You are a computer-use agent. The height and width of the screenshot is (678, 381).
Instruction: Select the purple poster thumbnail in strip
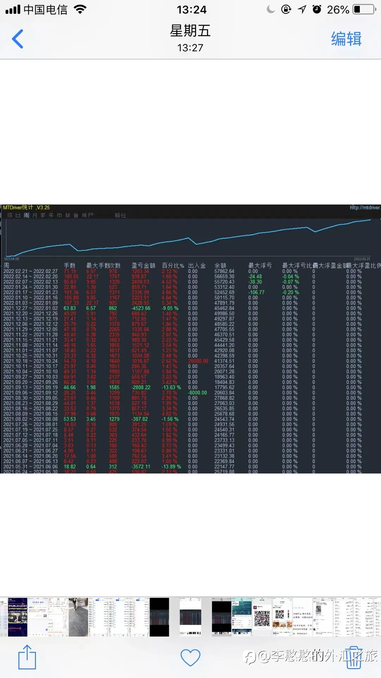[18, 617]
